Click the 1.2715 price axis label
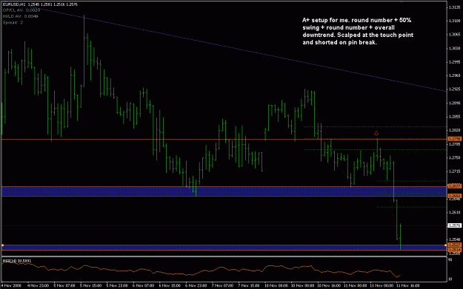 [x=454, y=171]
